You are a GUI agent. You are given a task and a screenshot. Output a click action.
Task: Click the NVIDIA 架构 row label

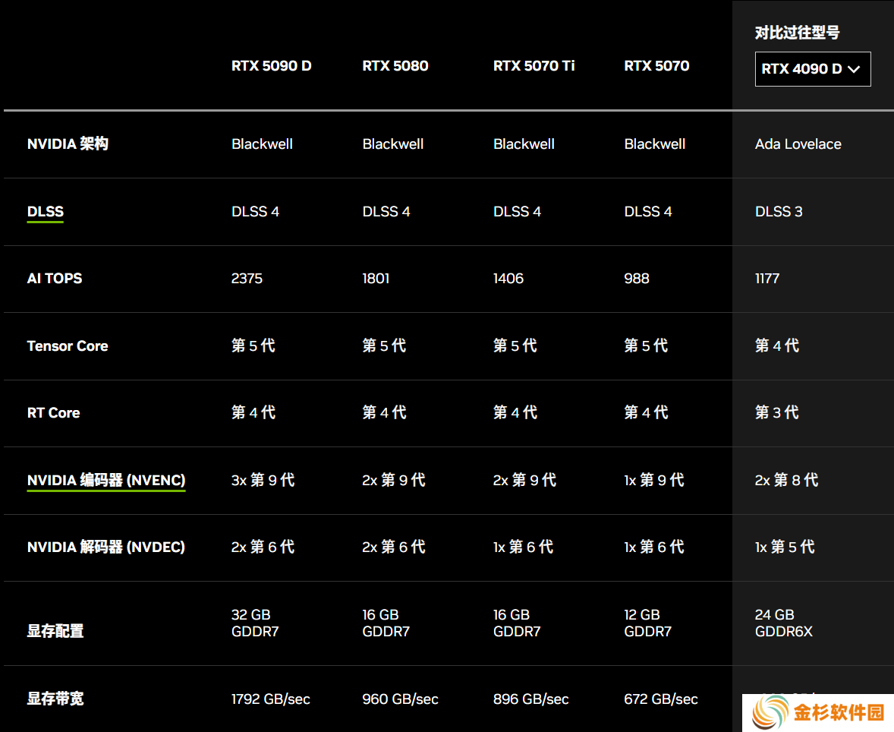click(x=68, y=144)
